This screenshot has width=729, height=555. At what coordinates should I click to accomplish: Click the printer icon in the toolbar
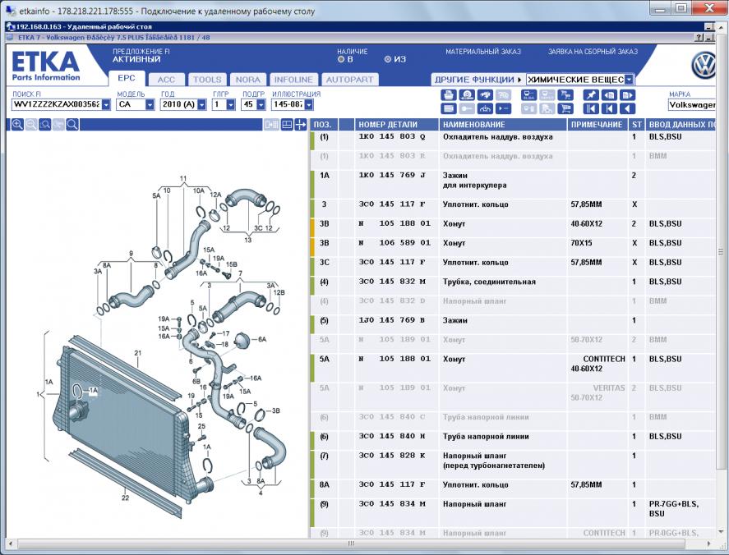coord(448,95)
